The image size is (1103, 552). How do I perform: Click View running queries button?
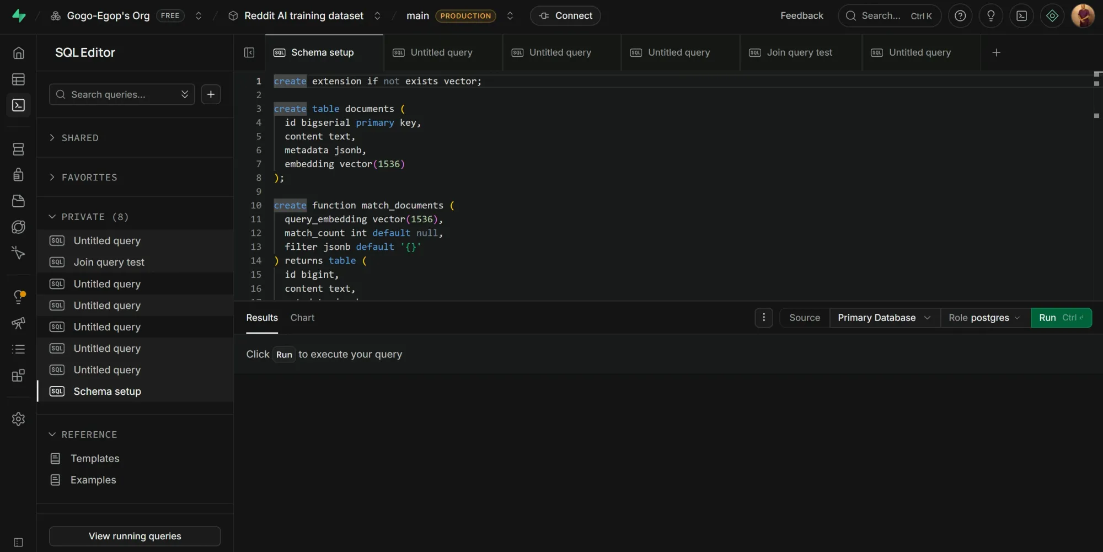pyautogui.click(x=135, y=536)
